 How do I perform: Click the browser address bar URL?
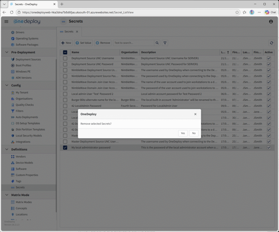[78, 12]
